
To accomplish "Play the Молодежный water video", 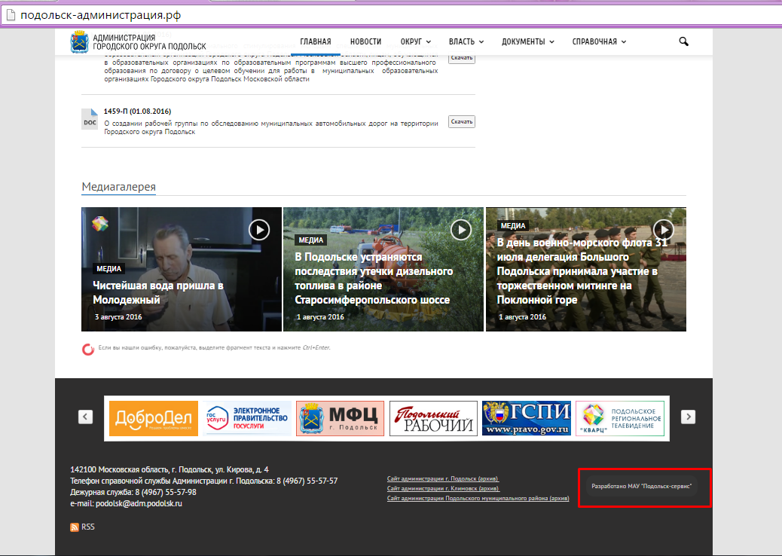I will point(259,229).
